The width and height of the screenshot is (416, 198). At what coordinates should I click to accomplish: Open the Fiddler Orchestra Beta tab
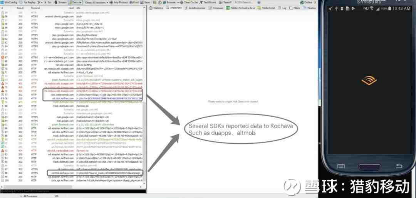(240, 8)
